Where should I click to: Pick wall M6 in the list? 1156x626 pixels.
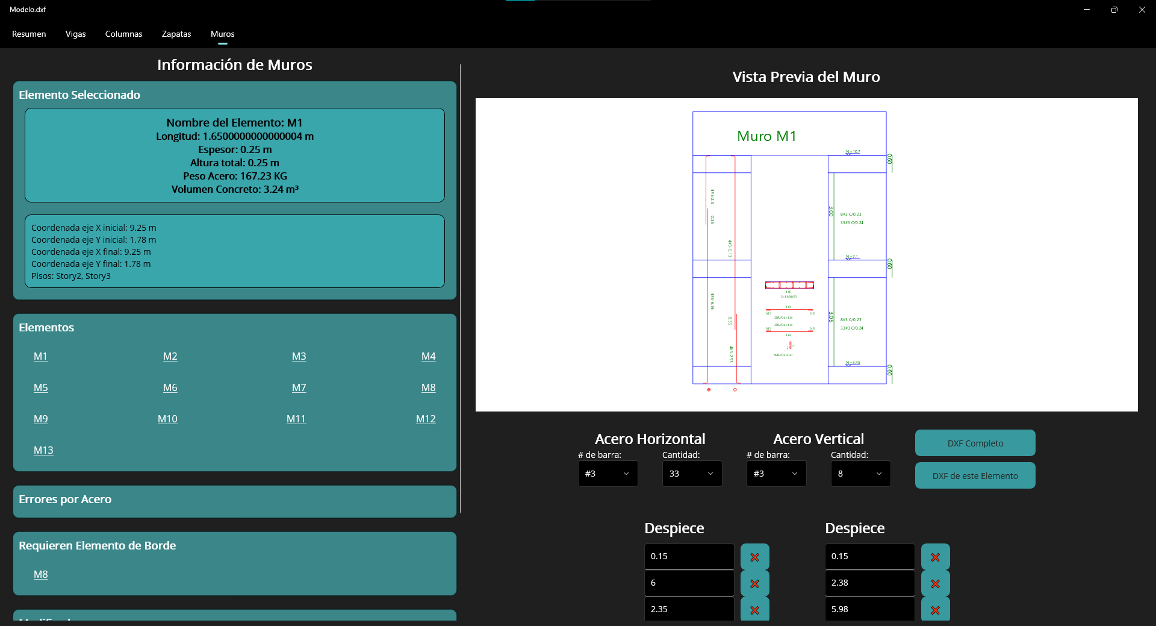click(170, 387)
